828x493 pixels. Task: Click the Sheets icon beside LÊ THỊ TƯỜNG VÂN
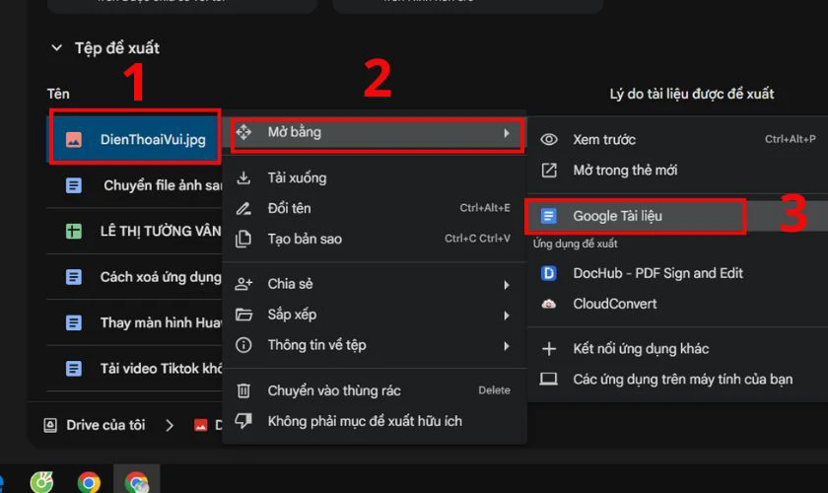point(73,231)
